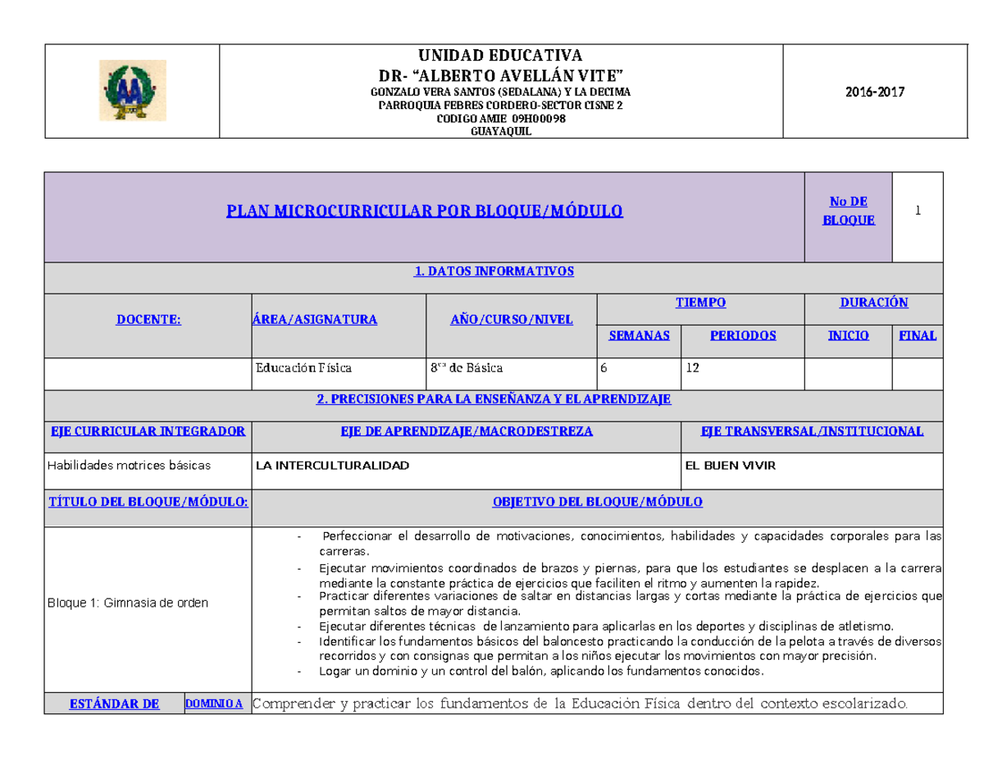
Task: Open the PLAN MICROCURRICULAR POR BLOQUE/MÓDULO heading
Action: (425, 212)
